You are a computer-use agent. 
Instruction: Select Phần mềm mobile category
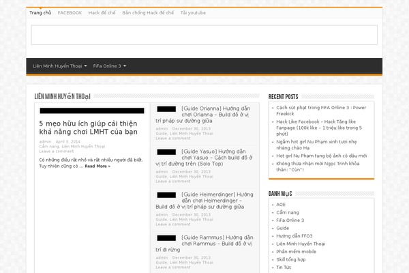pos(297,252)
